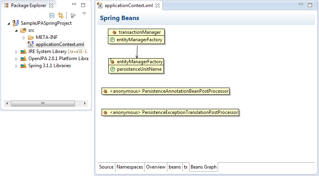Viewport: 319px width, 176px height.
Task: Click the src source folder icon
Action: (x=23, y=31)
